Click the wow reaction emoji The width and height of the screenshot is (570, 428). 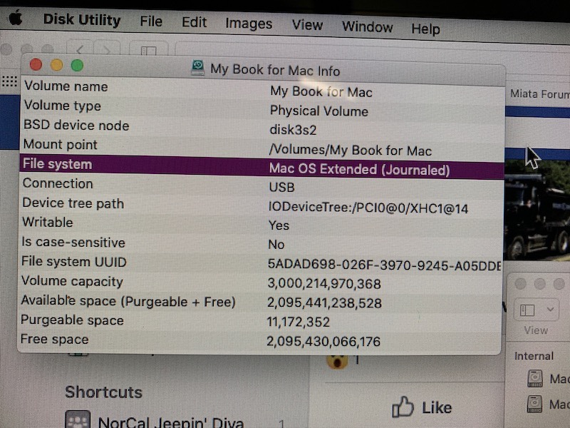click(336, 362)
